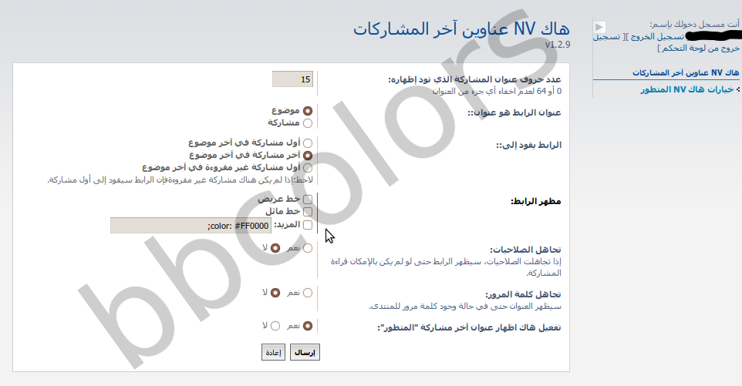Set تفعيل هاك المتطور to لا
The width and height of the screenshot is (742, 386).
[275, 326]
